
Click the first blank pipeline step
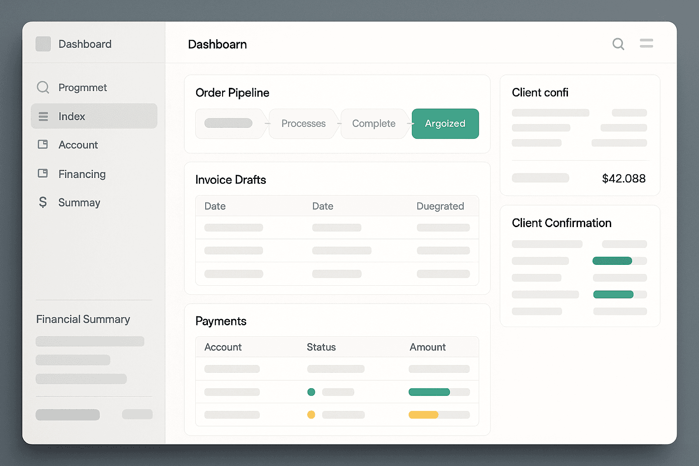(228, 124)
